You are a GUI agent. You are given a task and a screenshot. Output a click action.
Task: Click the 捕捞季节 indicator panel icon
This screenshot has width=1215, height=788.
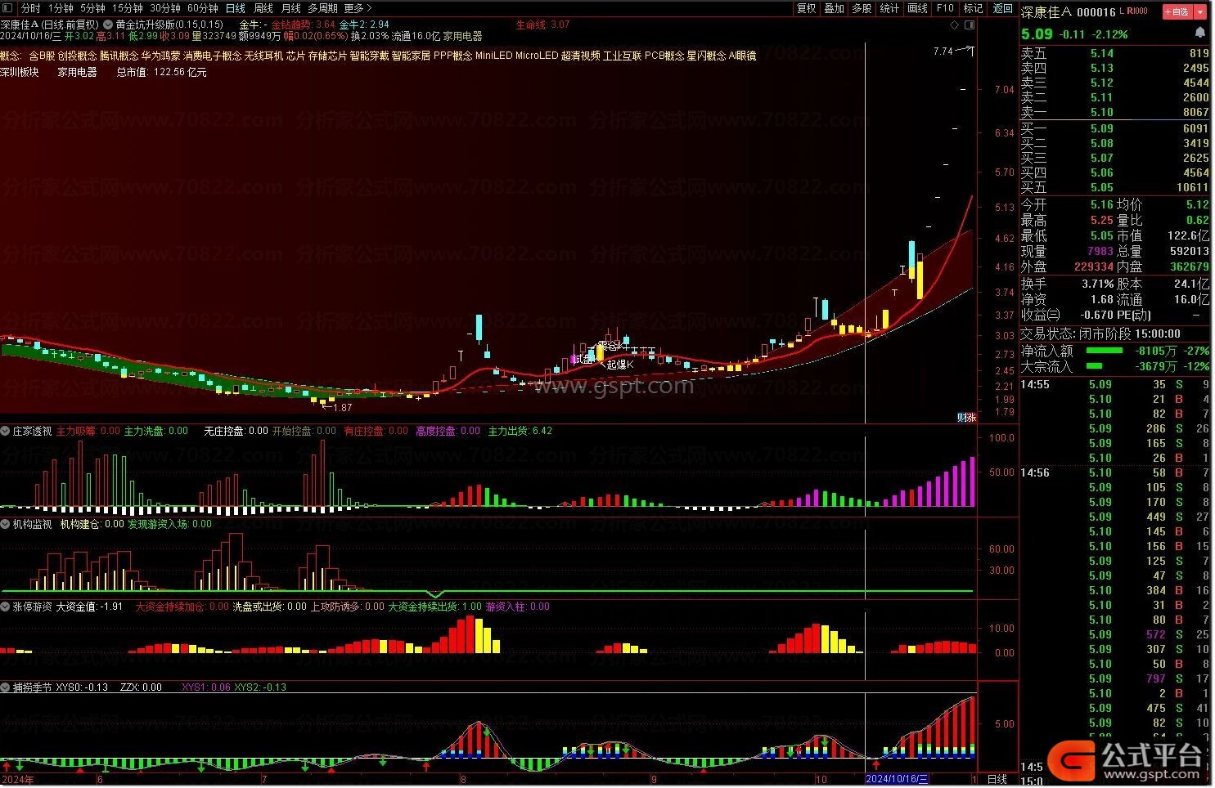click(x=6, y=687)
